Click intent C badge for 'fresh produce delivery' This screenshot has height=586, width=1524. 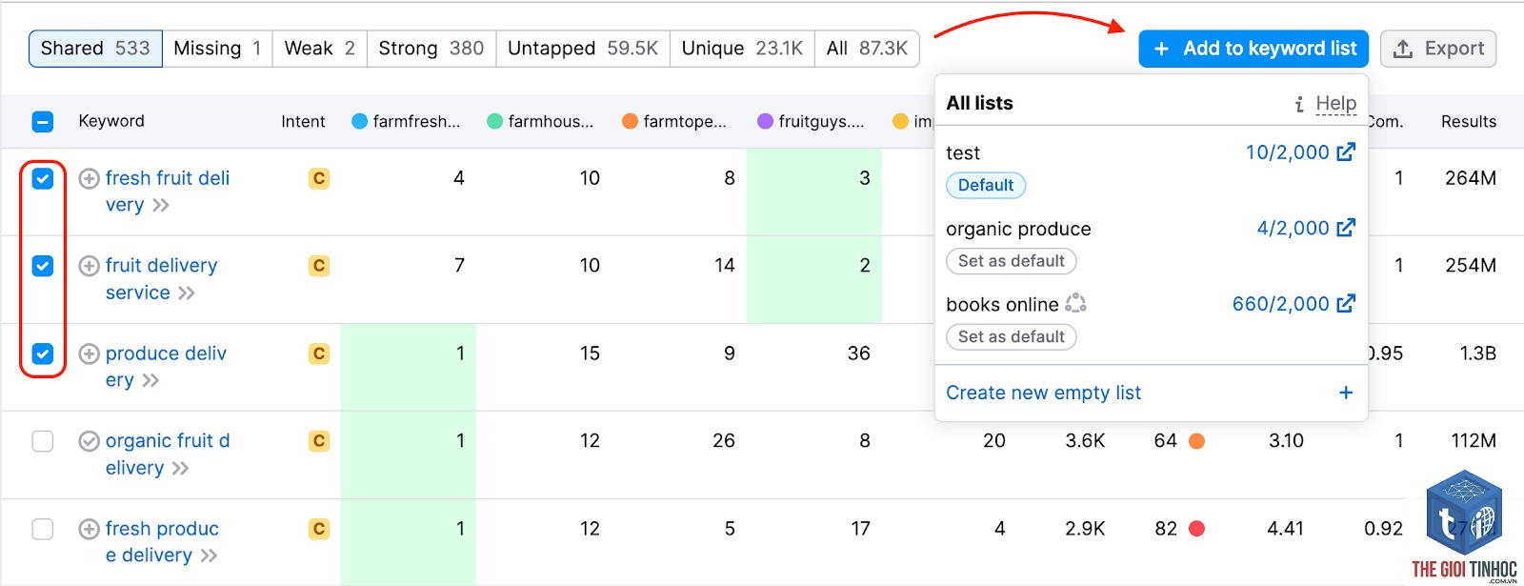point(319,529)
